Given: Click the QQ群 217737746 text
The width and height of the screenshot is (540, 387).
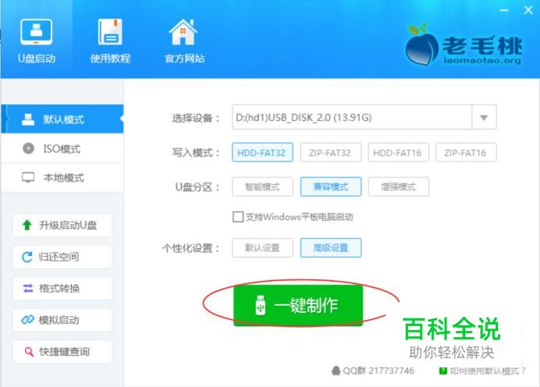Looking at the screenshot, I should [378, 371].
